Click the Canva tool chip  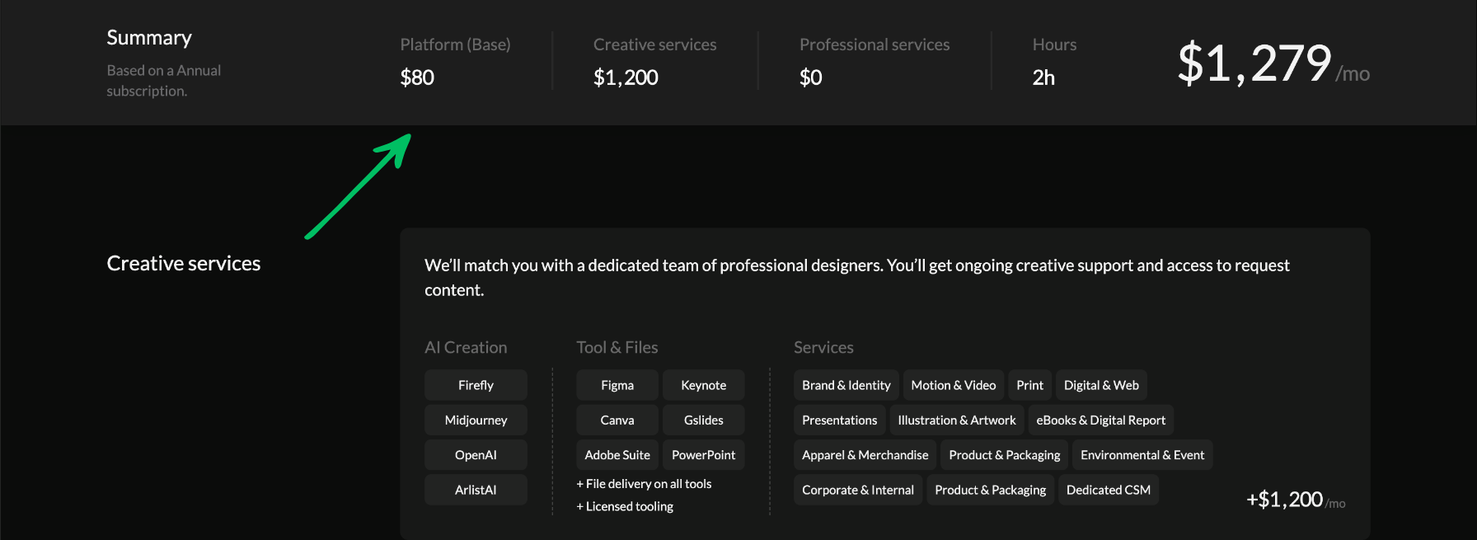coord(617,420)
